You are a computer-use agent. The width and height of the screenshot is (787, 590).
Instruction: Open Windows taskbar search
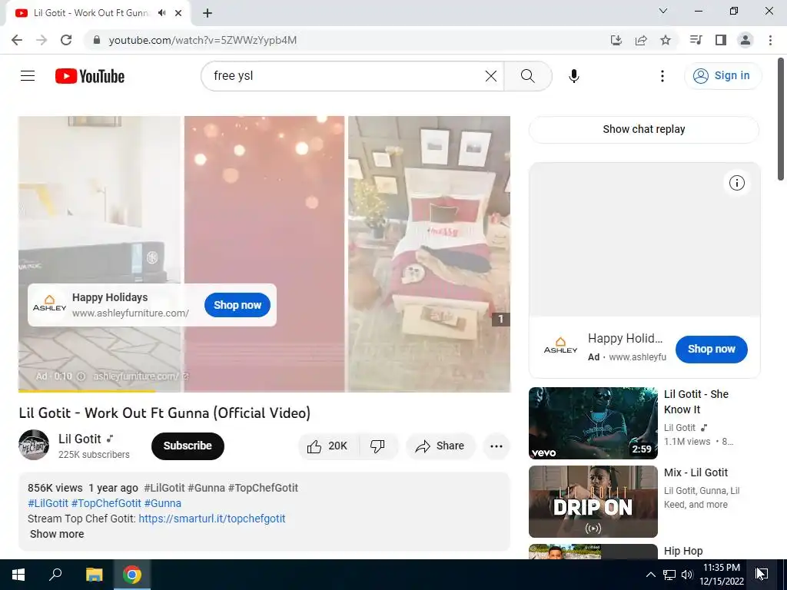tap(55, 575)
